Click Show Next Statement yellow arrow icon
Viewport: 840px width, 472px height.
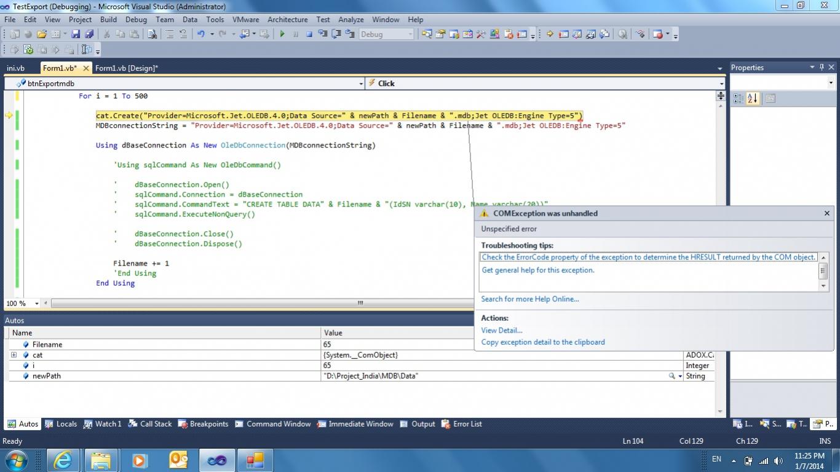coord(550,34)
